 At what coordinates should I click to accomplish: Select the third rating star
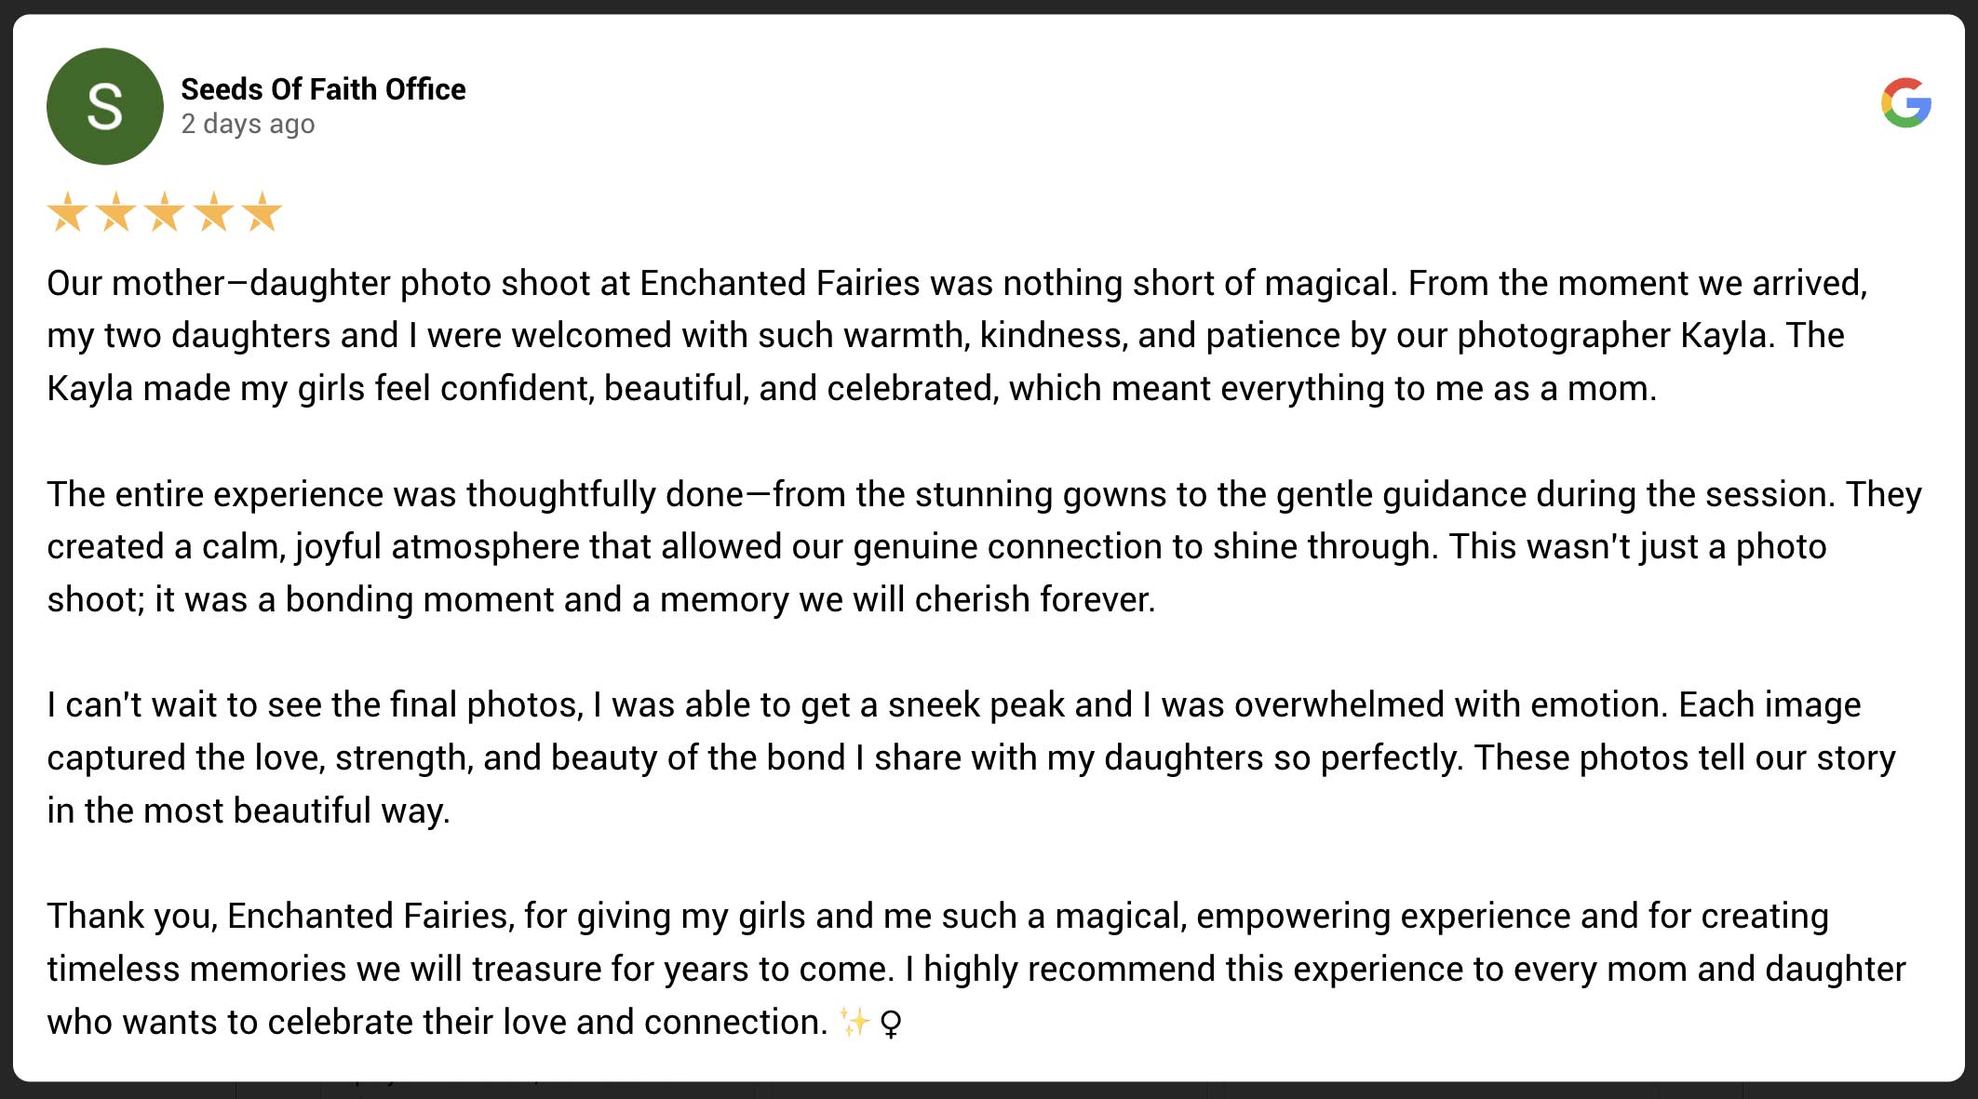pos(165,212)
